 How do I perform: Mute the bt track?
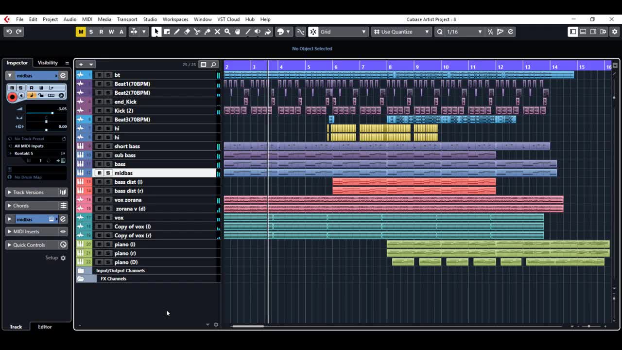pyautogui.click(x=99, y=75)
